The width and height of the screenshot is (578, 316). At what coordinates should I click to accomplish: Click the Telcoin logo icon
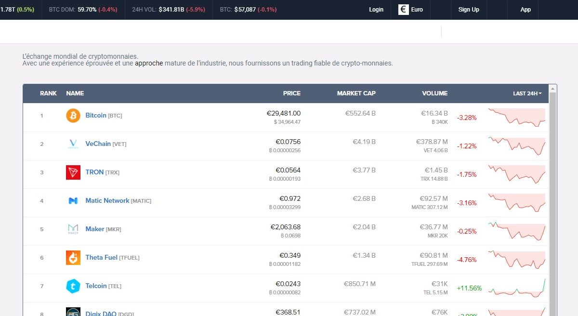coord(73,286)
